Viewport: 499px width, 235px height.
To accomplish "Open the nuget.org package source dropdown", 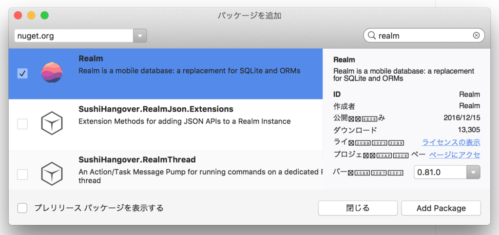I will click(x=140, y=36).
